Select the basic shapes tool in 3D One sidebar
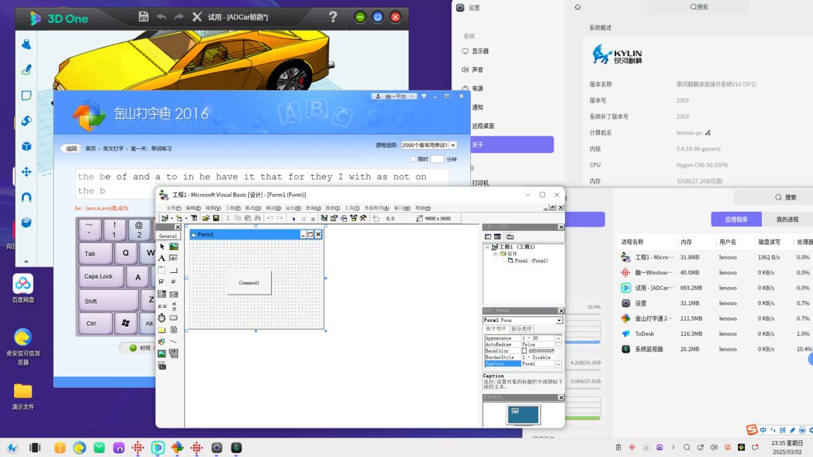The height and width of the screenshot is (457, 813). [27, 44]
